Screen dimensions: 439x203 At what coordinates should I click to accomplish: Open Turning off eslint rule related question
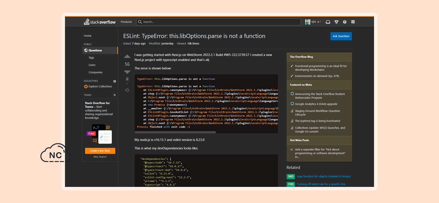coord(321,184)
